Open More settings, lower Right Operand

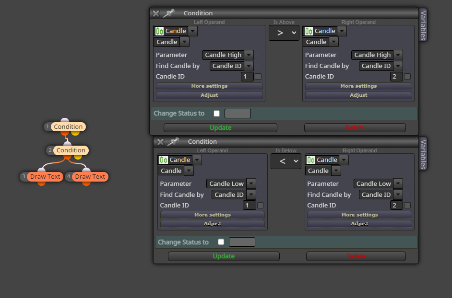click(359, 215)
